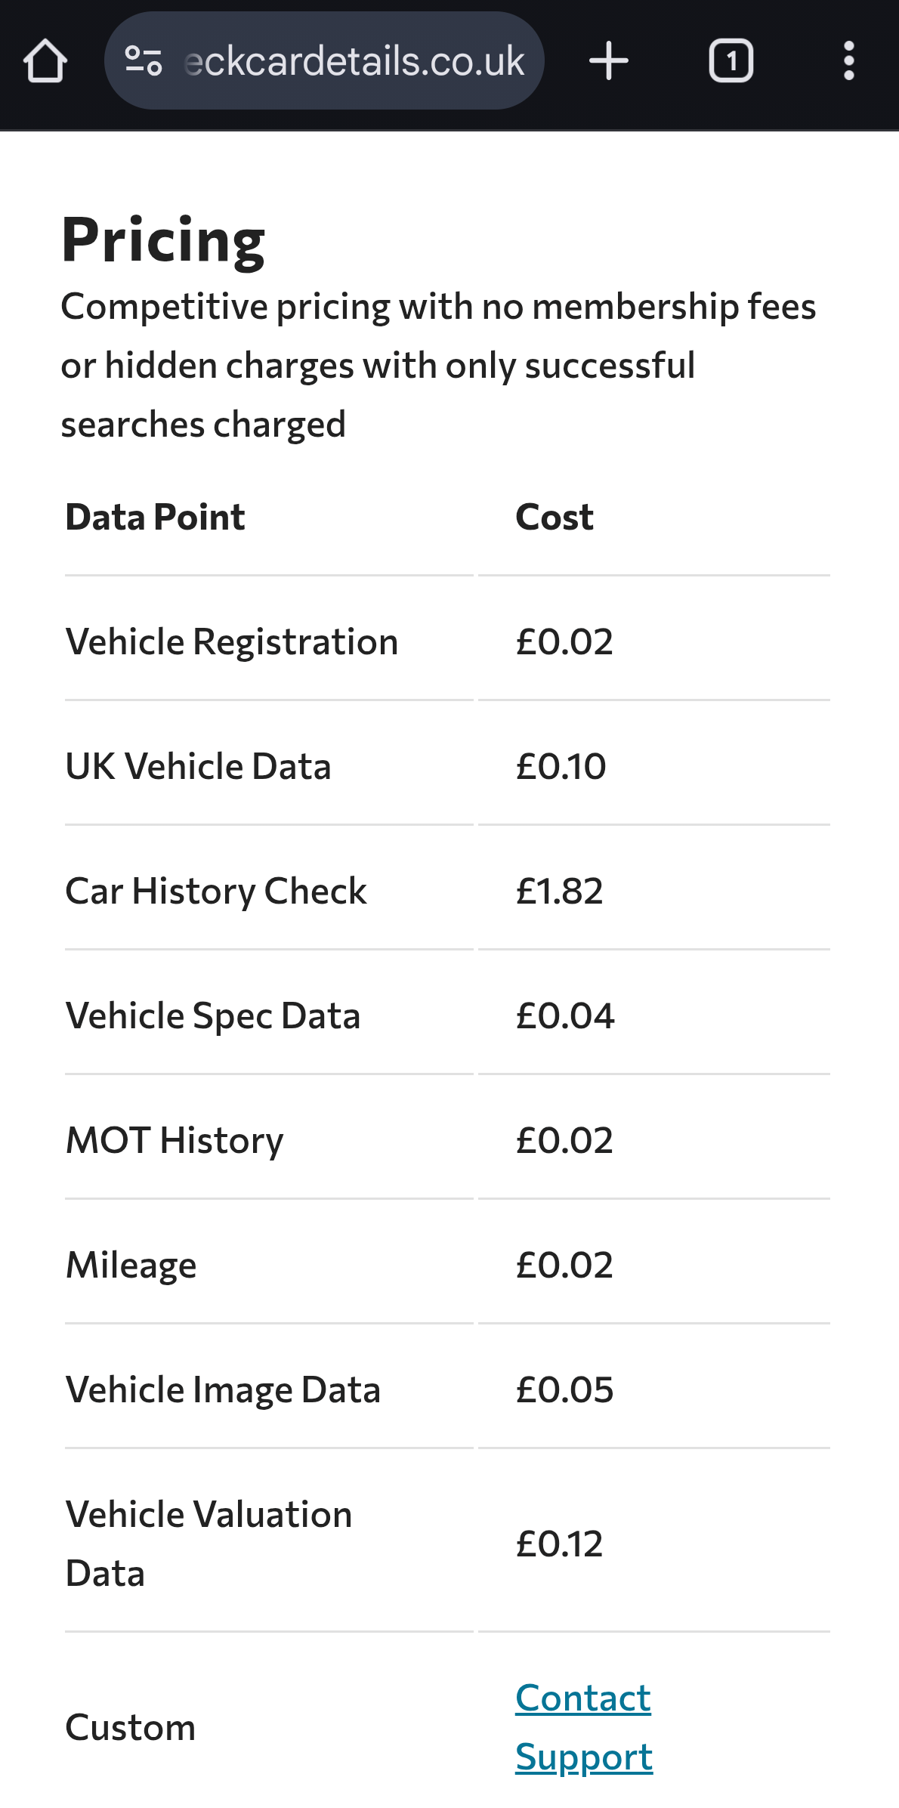This screenshot has height=1808, width=899.
Task: Select the Vehicle Registration row
Action: click(447, 641)
